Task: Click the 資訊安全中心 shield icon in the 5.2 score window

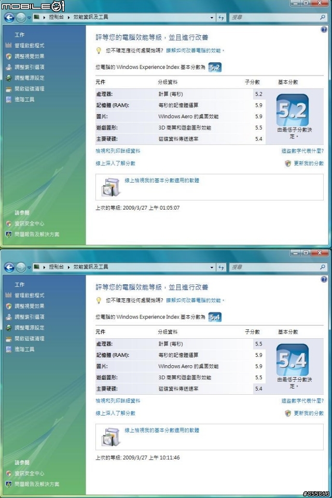Action: pyautogui.click(x=9, y=224)
